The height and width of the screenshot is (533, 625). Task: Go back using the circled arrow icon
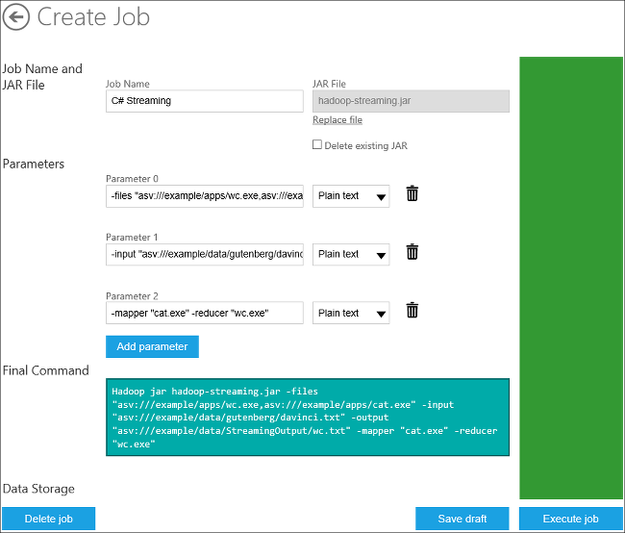(x=16, y=17)
